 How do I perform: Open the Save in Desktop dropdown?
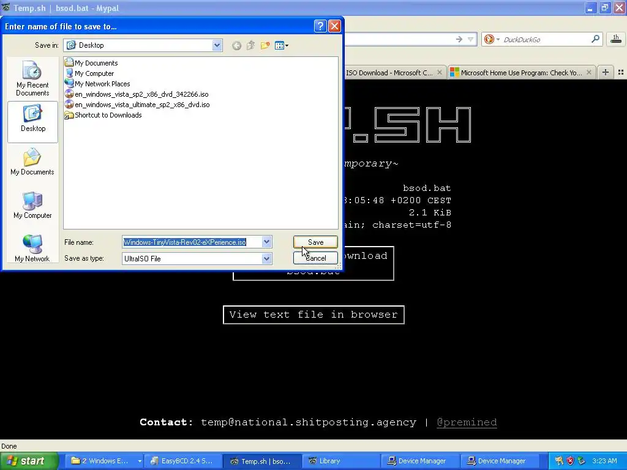pos(217,45)
